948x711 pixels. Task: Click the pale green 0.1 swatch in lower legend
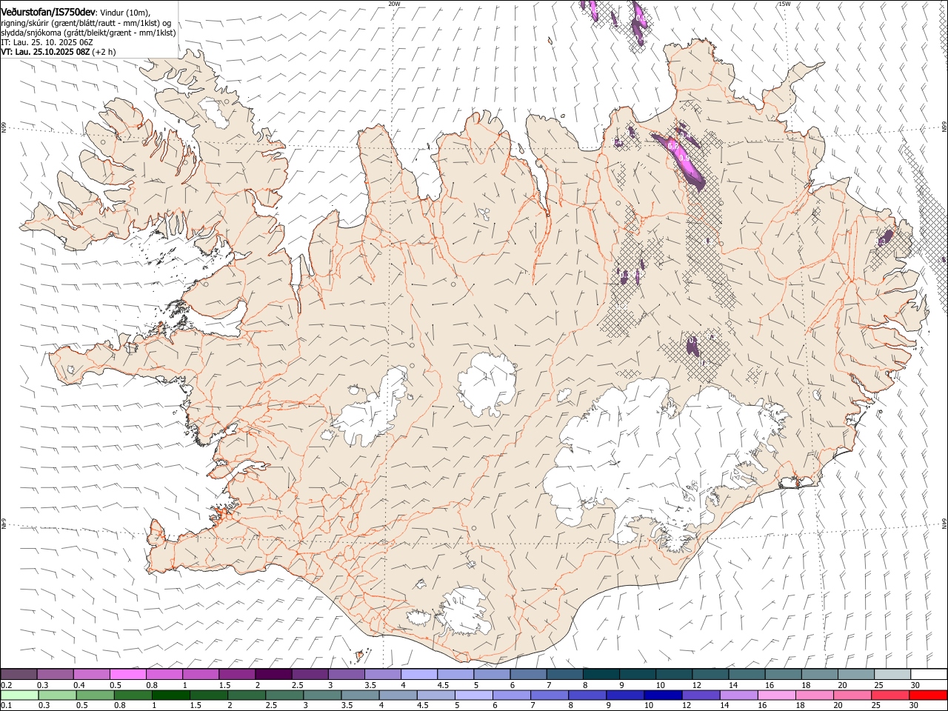[x=19, y=695]
